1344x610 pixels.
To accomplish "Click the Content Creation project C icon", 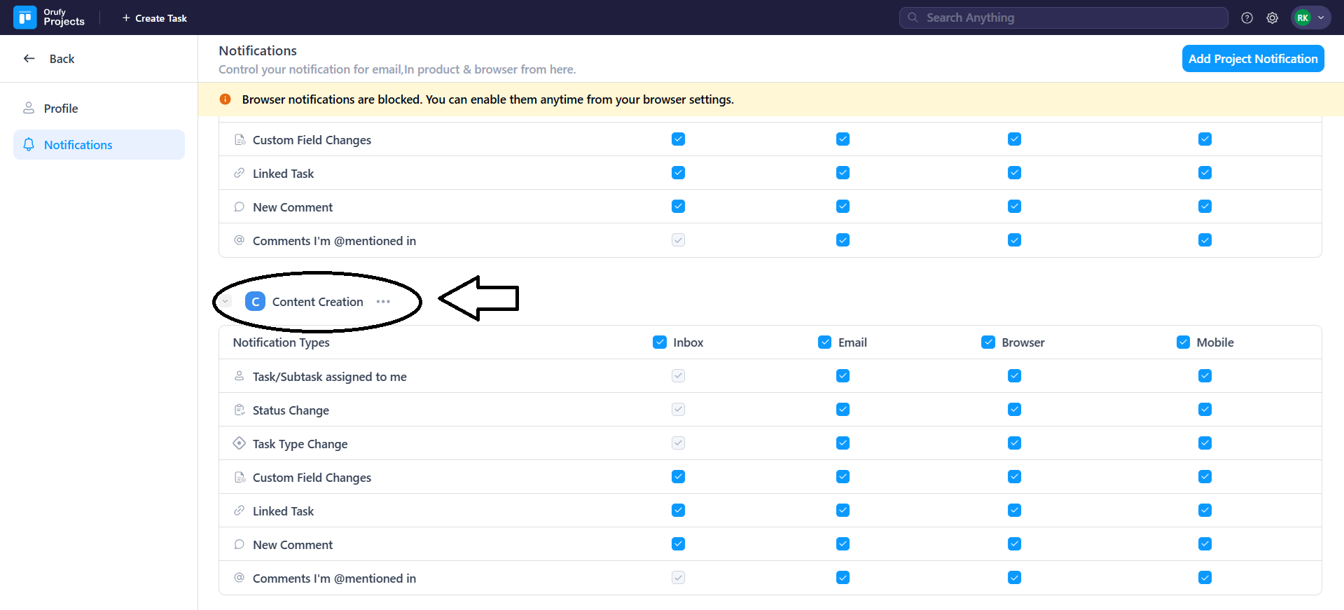I will point(255,302).
